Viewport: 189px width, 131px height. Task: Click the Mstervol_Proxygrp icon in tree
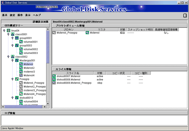[x=21, y=83]
